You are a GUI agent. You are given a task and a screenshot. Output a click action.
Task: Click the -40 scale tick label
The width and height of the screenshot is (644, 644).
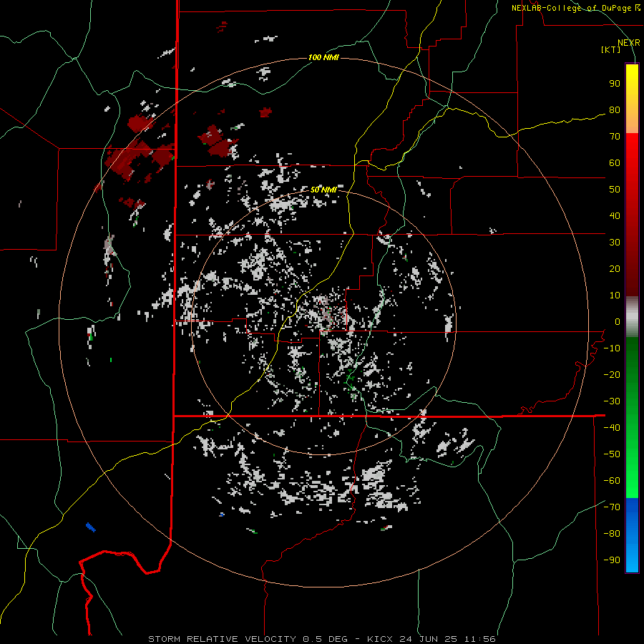tap(612, 428)
